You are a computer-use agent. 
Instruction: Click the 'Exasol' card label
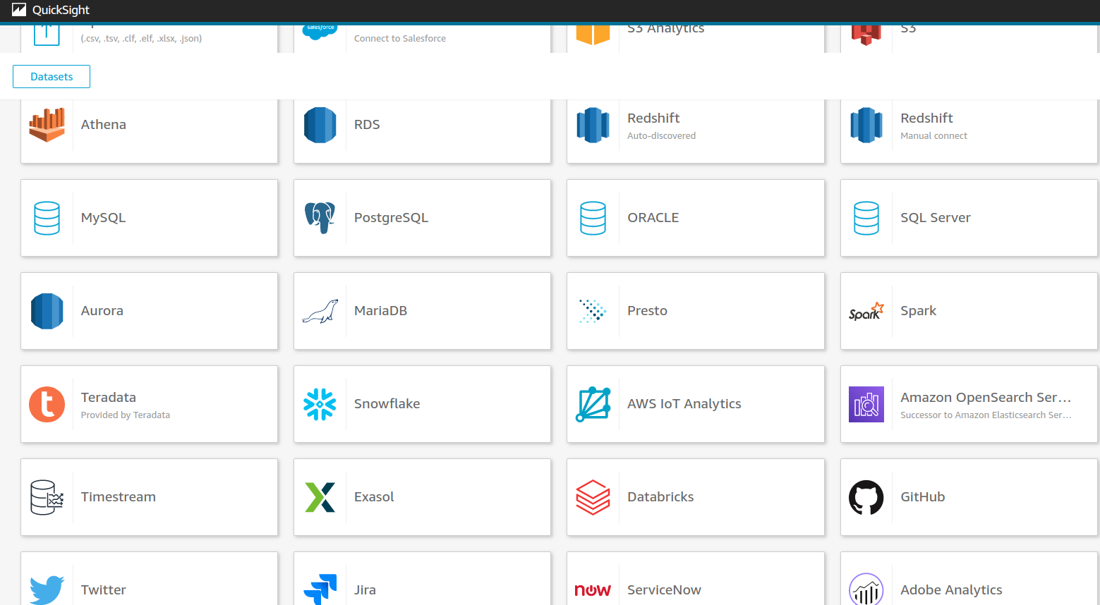(x=374, y=497)
